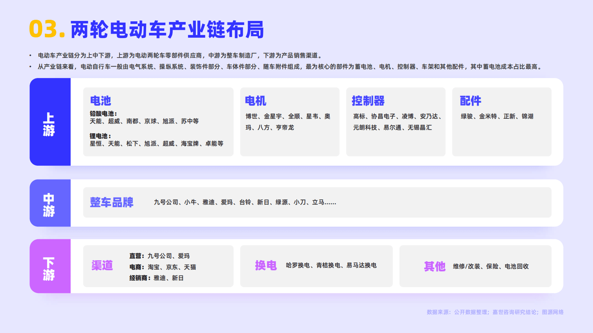This screenshot has height=333, width=593.
Task: Click the pink 换电 heading
Action: [x=266, y=265]
